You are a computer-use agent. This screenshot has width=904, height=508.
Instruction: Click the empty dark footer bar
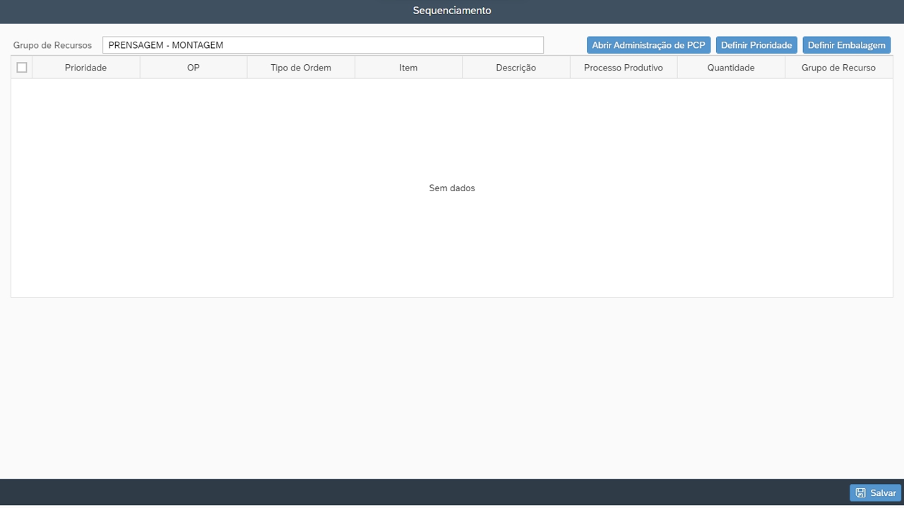424,492
